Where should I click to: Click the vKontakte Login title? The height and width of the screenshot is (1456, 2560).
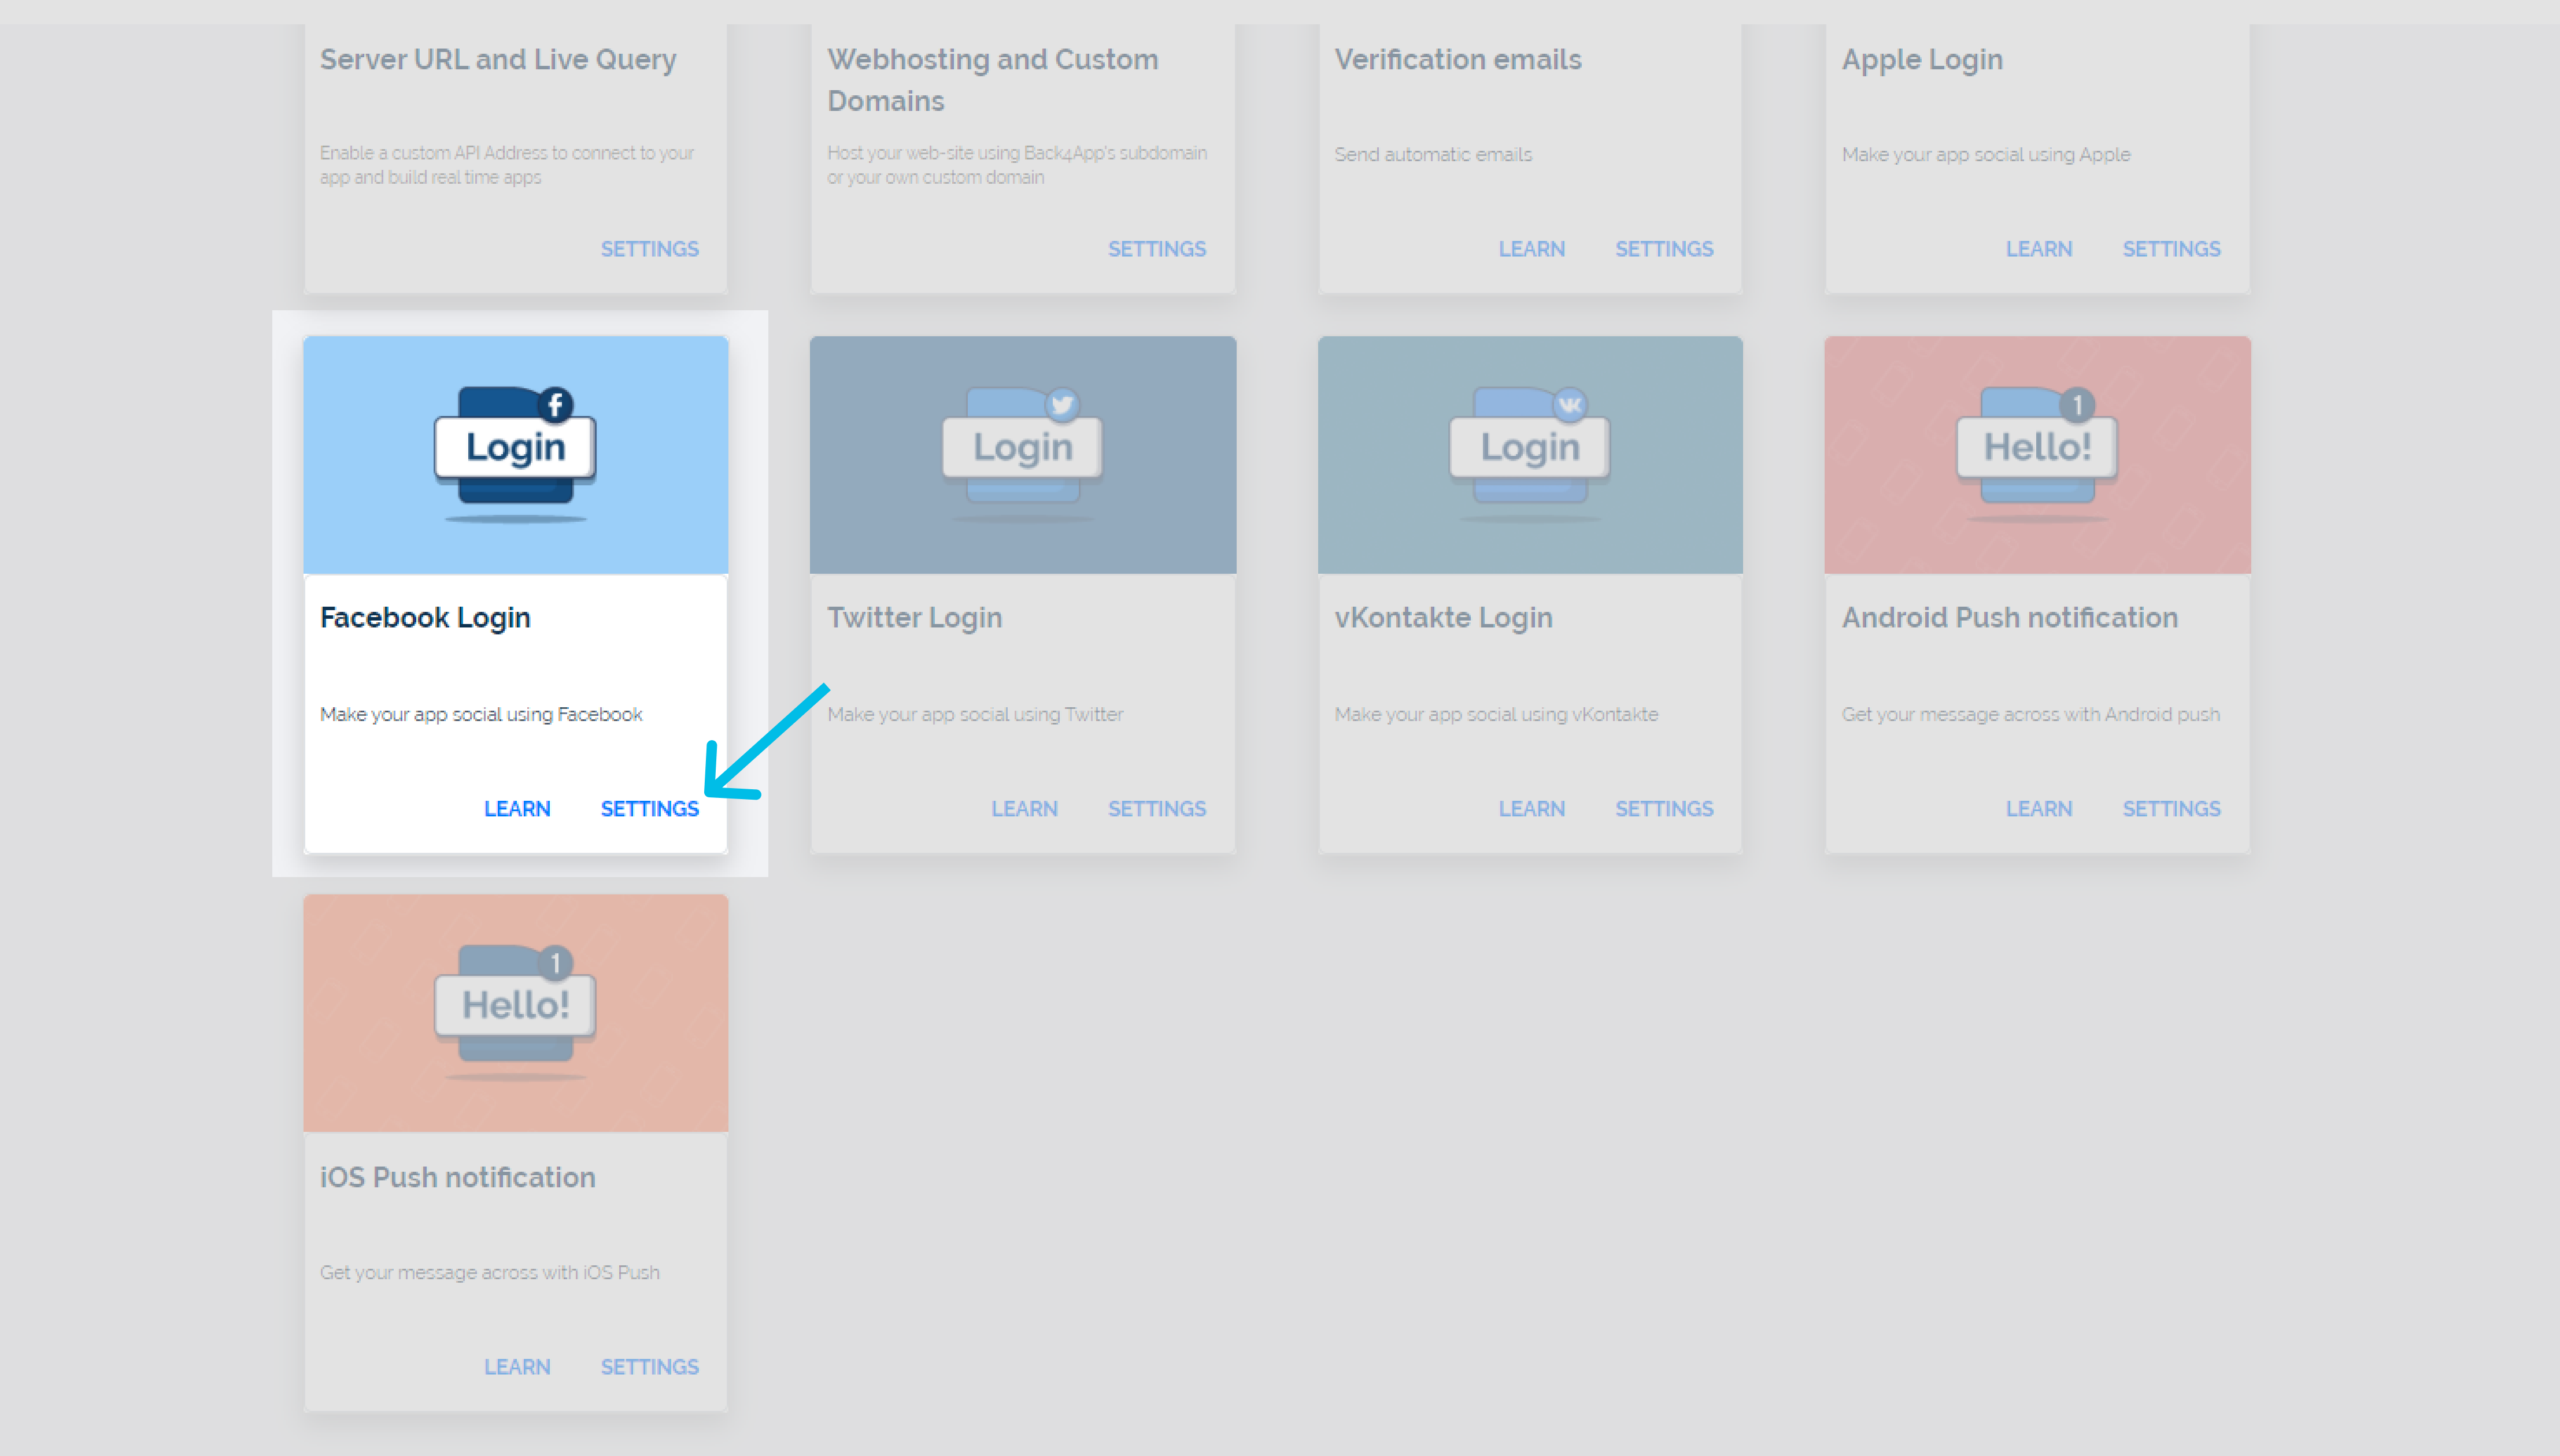pyautogui.click(x=1444, y=618)
